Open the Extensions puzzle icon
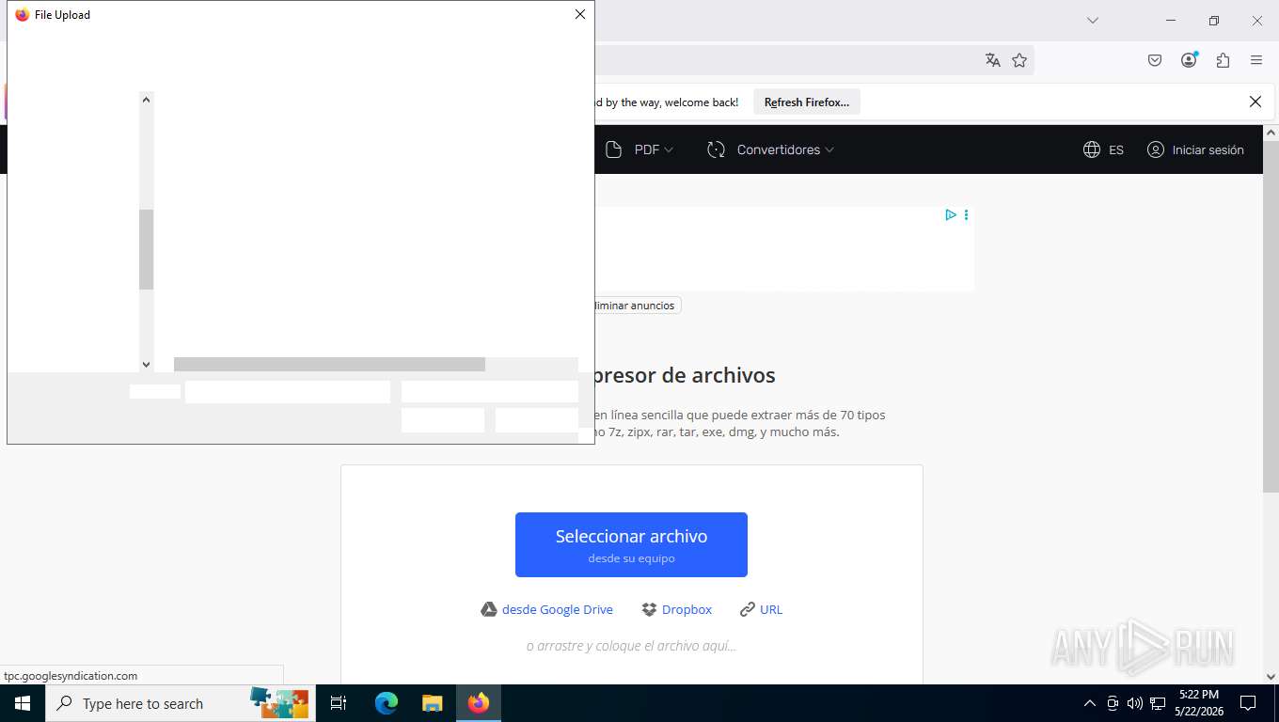The height and width of the screenshot is (722, 1279). click(x=1223, y=60)
